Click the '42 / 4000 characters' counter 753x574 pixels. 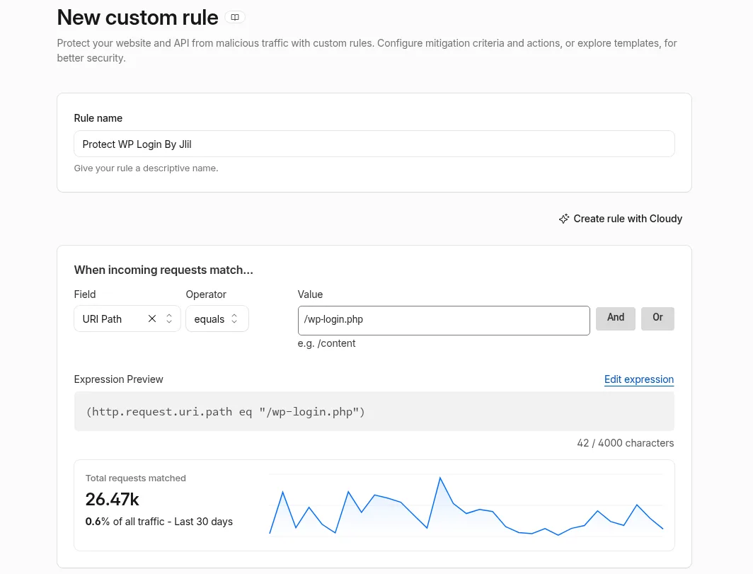pos(626,443)
